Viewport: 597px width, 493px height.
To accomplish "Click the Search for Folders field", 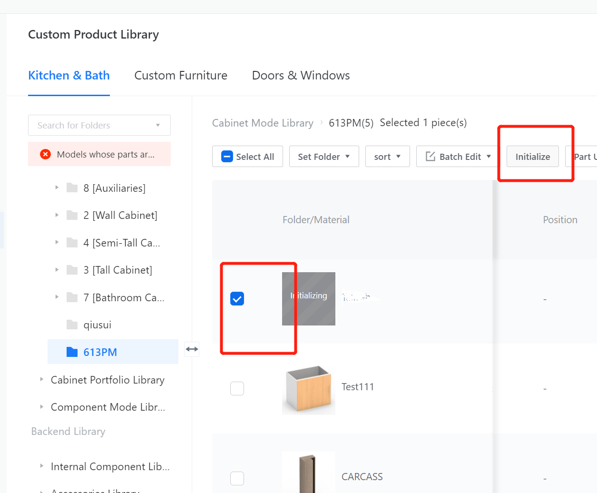I will pos(95,125).
